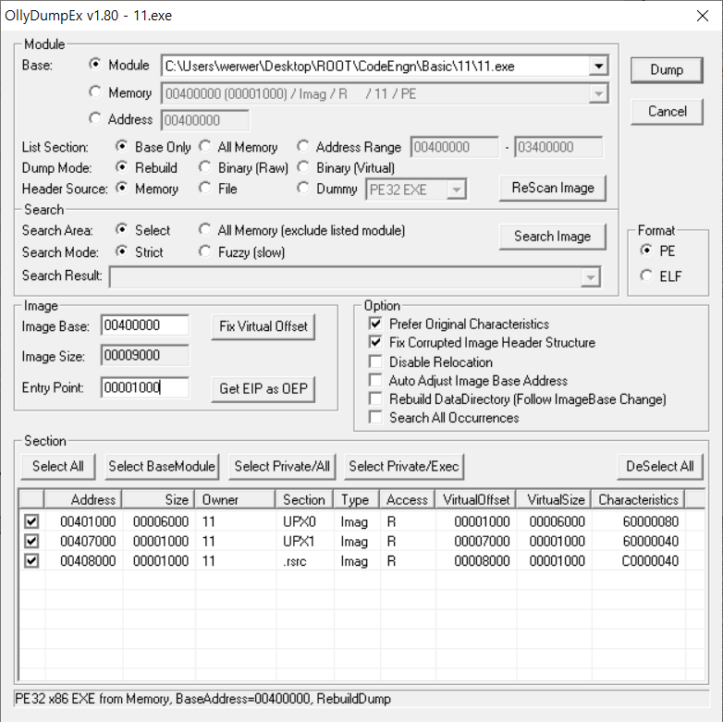The width and height of the screenshot is (723, 722).
Task: Select PE format radio button
Action: tap(646, 251)
